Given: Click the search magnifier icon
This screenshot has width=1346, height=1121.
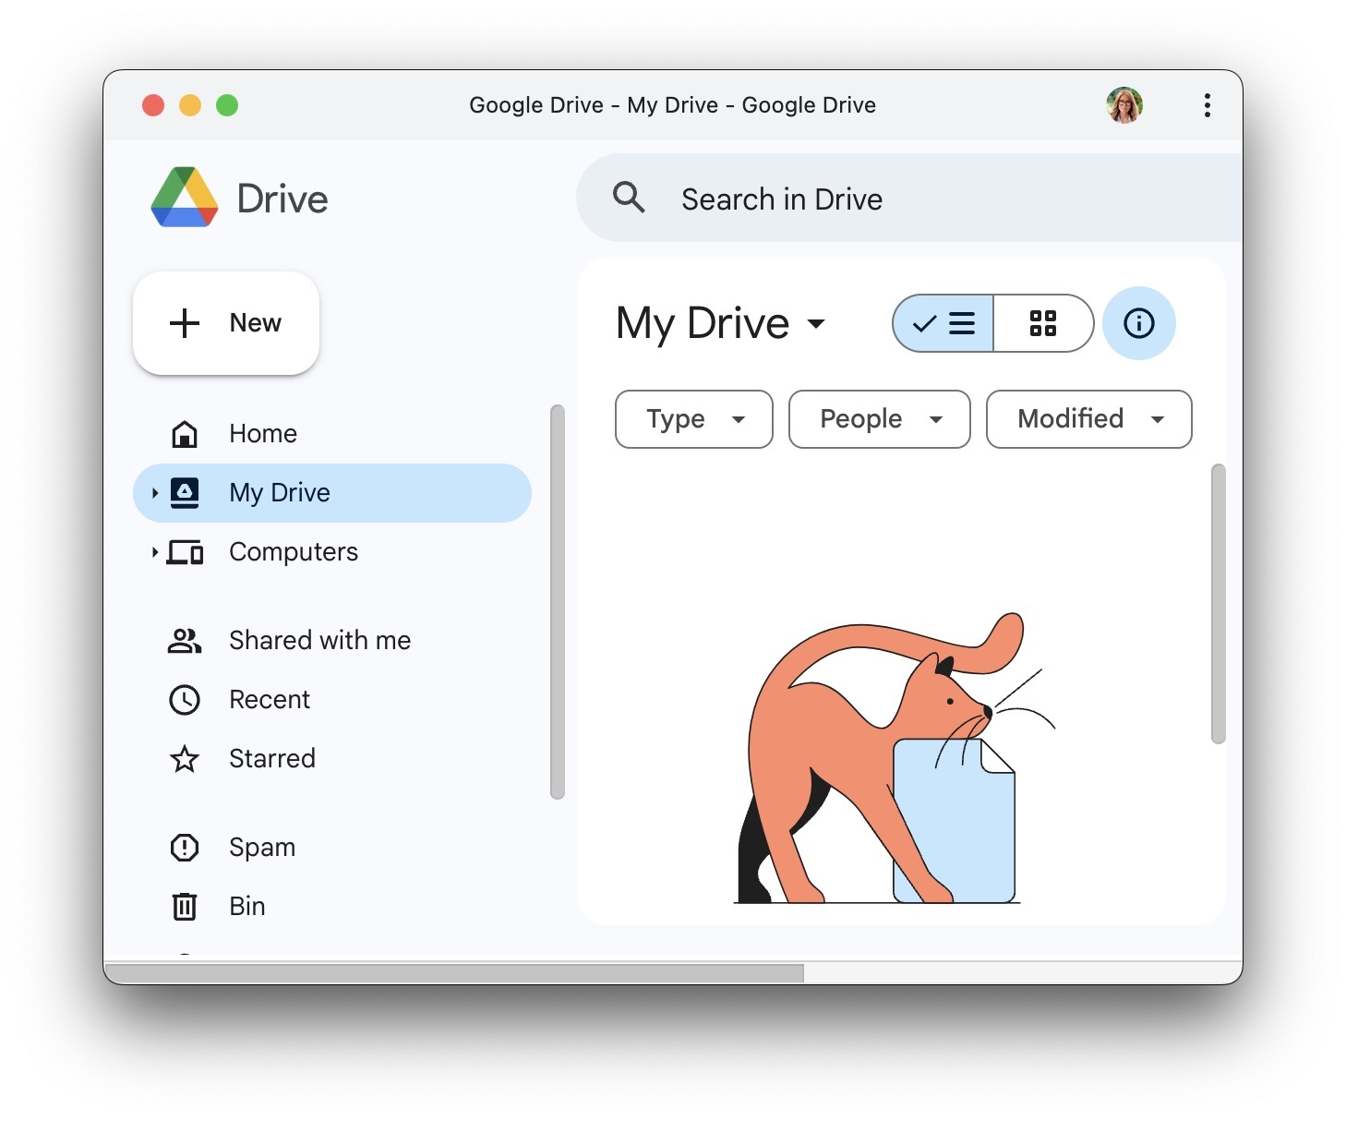Looking at the screenshot, I should [x=629, y=198].
